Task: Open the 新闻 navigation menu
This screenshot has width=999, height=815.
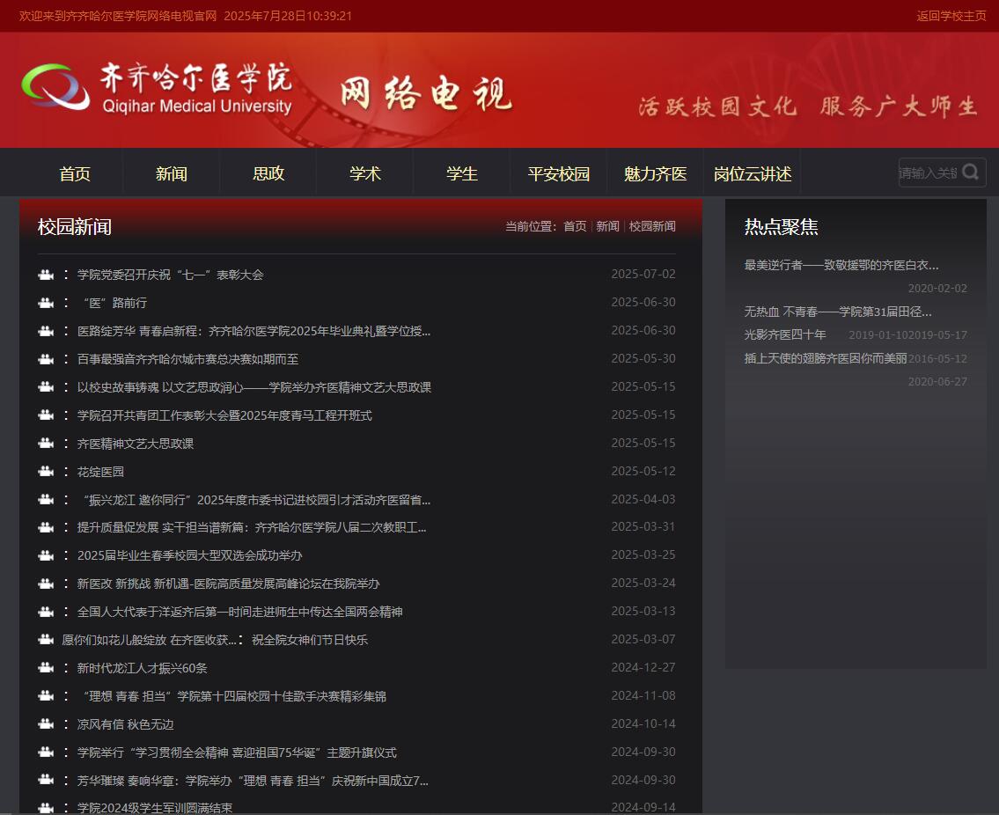Action: pyautogui.click(x=171, y=173)
